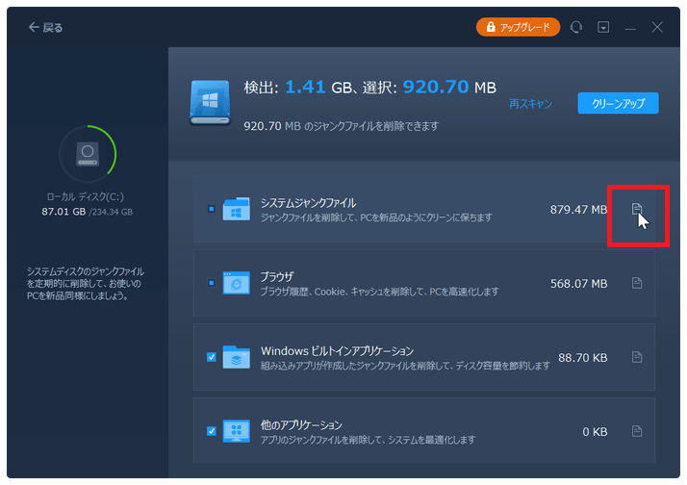Click the local disk C: icon
This screenshot has width=687, height=485.
88,153
